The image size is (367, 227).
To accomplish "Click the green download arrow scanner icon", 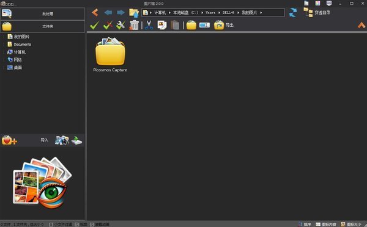I will pos(77,140).
